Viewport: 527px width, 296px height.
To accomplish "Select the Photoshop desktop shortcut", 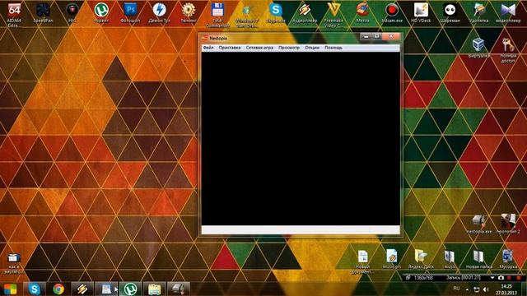I will click(130, 13).
